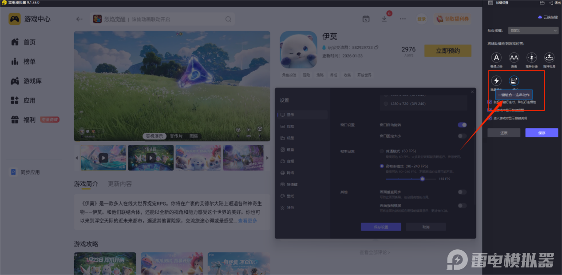
Task: Close the 设置 dialog with the X
Action: [x=472, y=92]
